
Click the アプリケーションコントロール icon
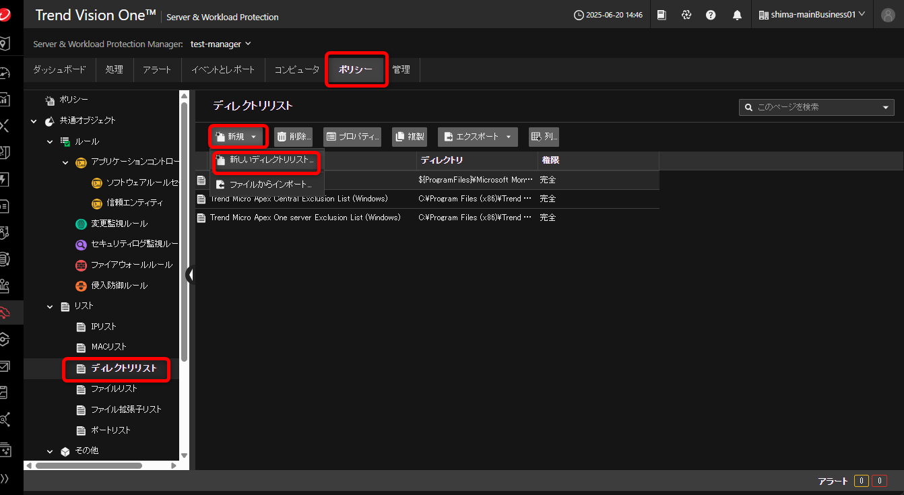pos(81,162)
